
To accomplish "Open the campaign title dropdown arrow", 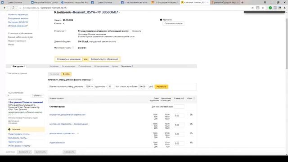I will pyautogui.click(x=119, y=13).
